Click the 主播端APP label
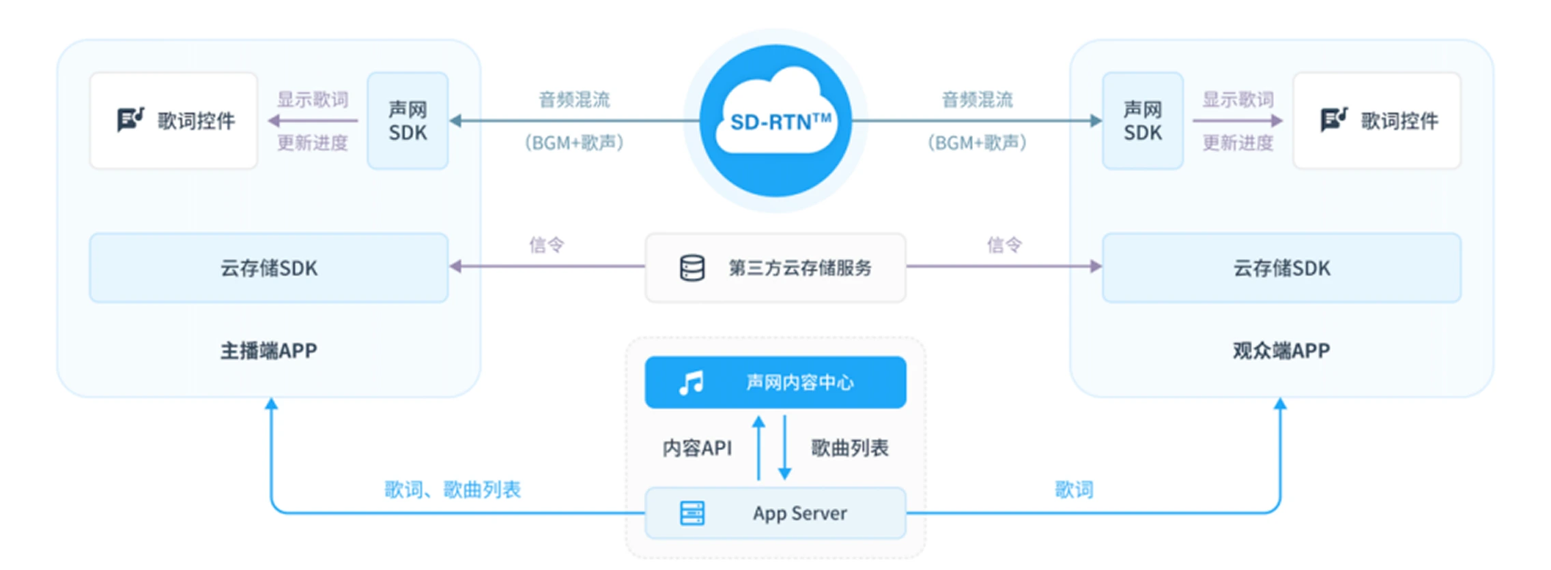This screenshot has width=1551, height=570. [x=269, y=350]
